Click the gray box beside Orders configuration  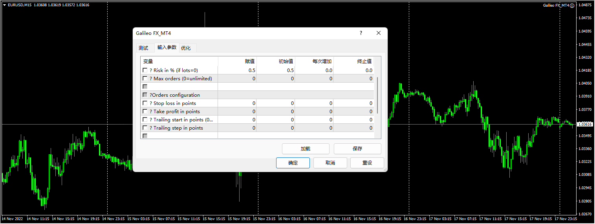[x=145, y=95]
